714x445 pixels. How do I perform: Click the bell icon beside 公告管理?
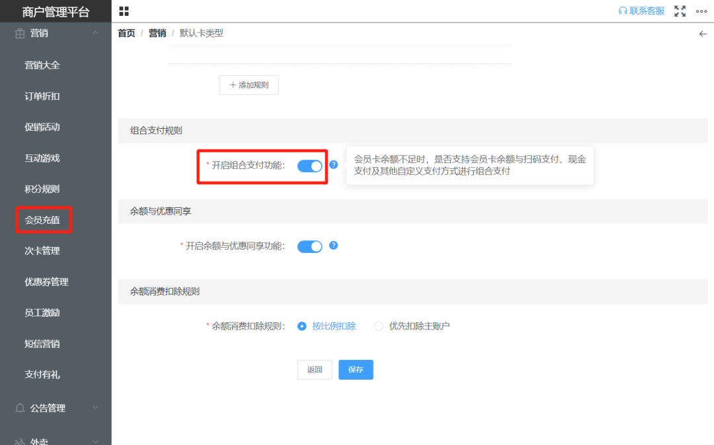tap(20, 408)
